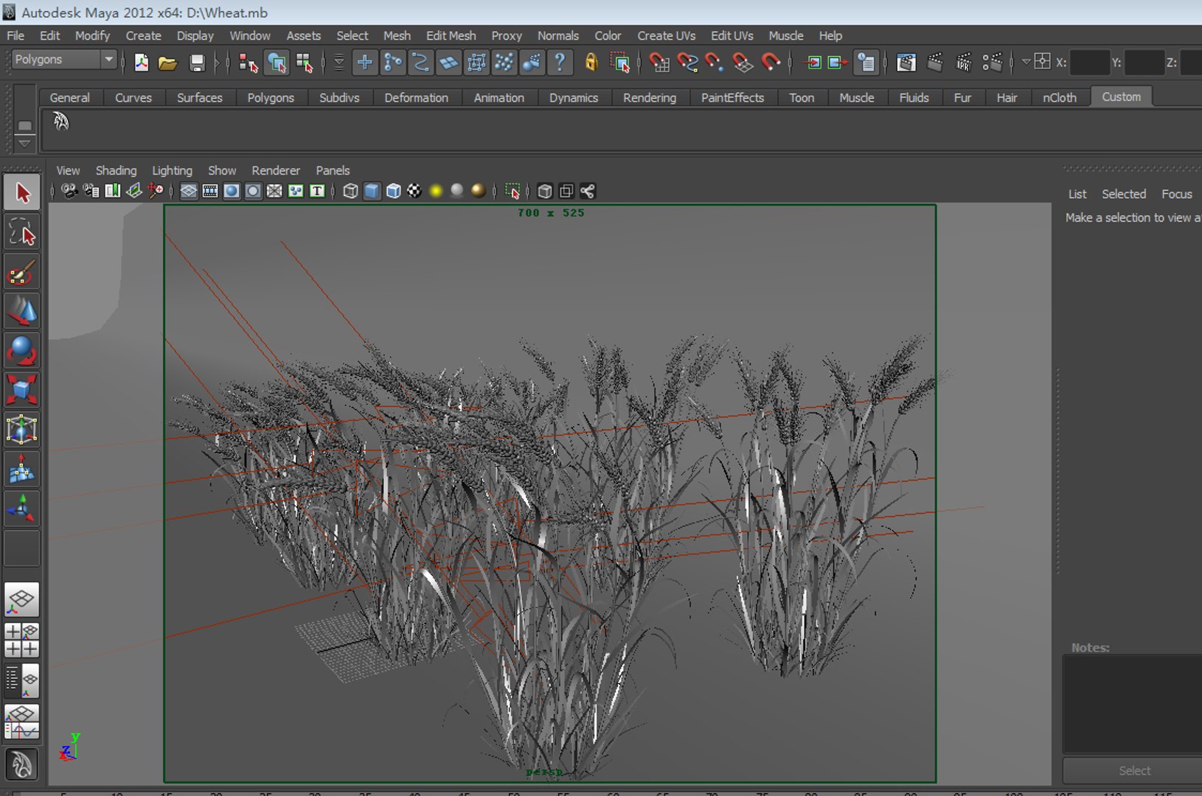
Task: Open the construction history toggle icon
Action: point(866,63)
